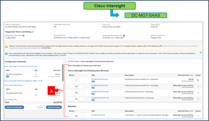Click UCS Director - 1 Server License description
This screenshot has height=121, width=209.
146,115
